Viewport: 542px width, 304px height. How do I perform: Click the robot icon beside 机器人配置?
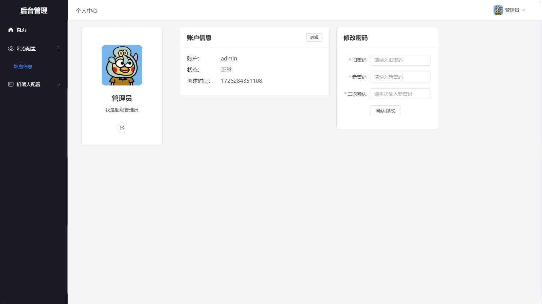click(x=11, y=84)
